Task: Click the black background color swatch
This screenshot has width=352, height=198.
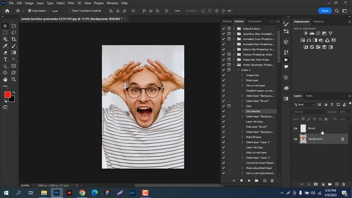Action: point(12,100)
